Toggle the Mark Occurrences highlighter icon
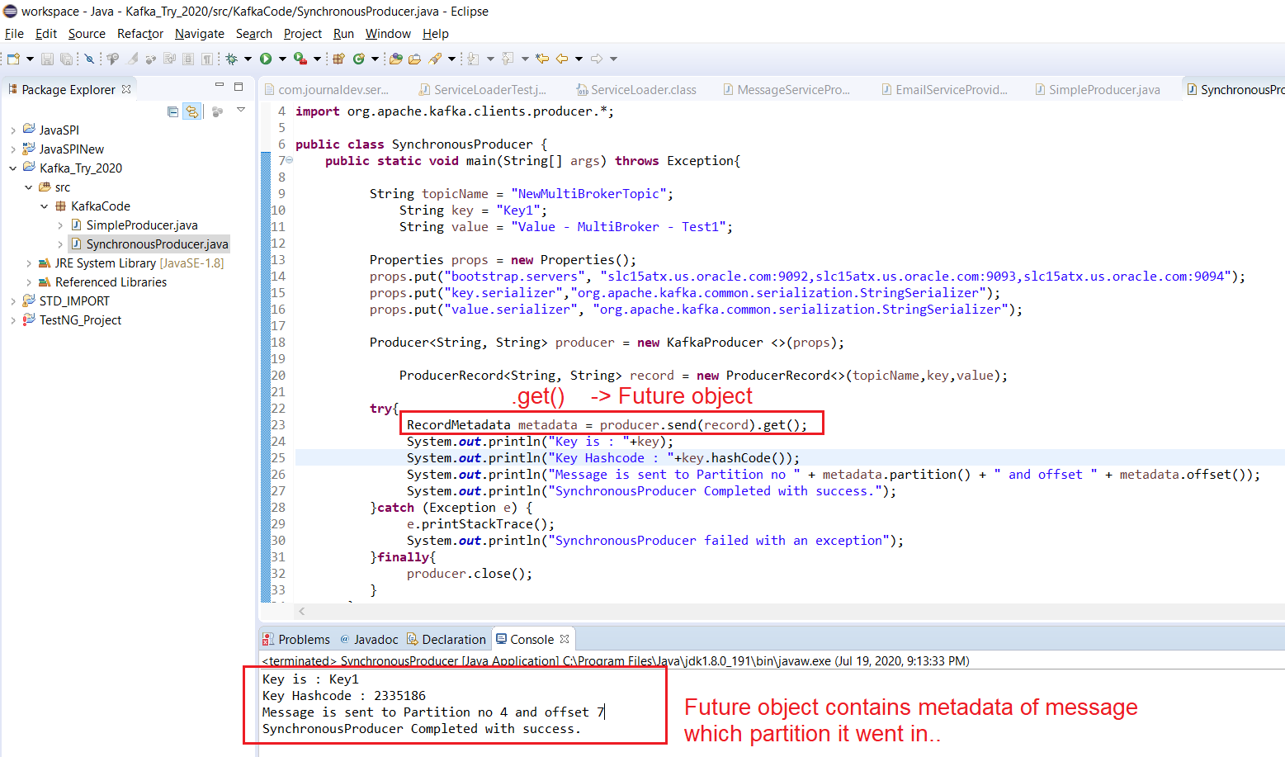The height and width of the screenshot is (757, 1285). pyautogui.click(x=130, y=59)
